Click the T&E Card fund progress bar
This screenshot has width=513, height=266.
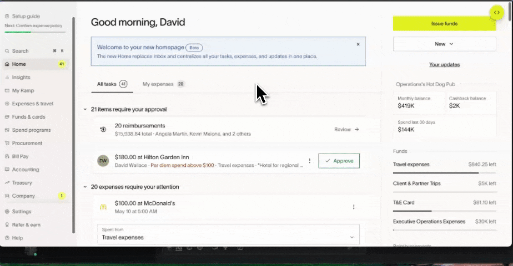click(x=444, y=211)
